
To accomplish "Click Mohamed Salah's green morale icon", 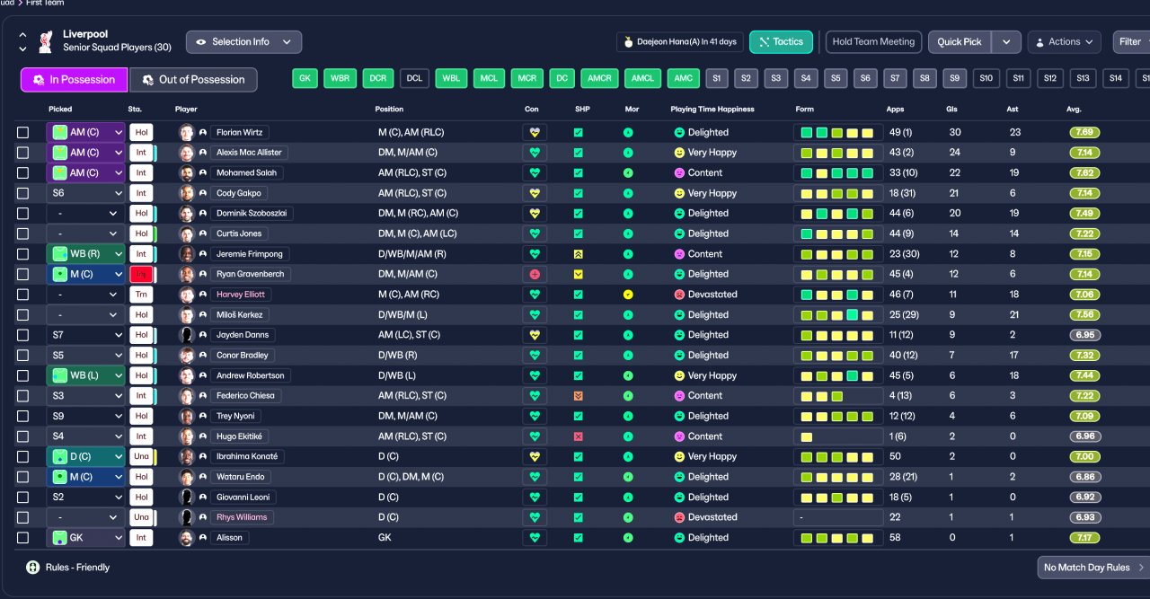I will (628, 172).
